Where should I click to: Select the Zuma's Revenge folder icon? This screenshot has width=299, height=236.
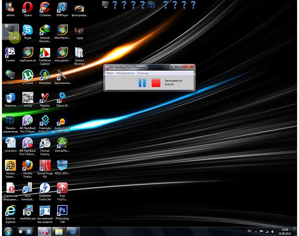pyautogui.click(x=80, y=56)
